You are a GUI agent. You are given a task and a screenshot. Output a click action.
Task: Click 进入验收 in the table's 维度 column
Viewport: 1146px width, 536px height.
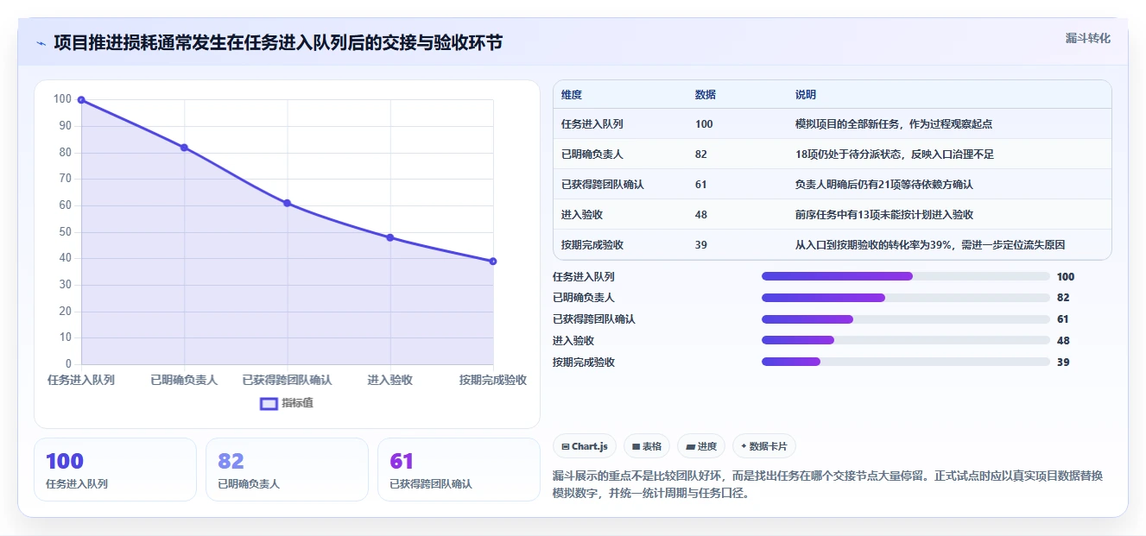click(x=582, y=215)
